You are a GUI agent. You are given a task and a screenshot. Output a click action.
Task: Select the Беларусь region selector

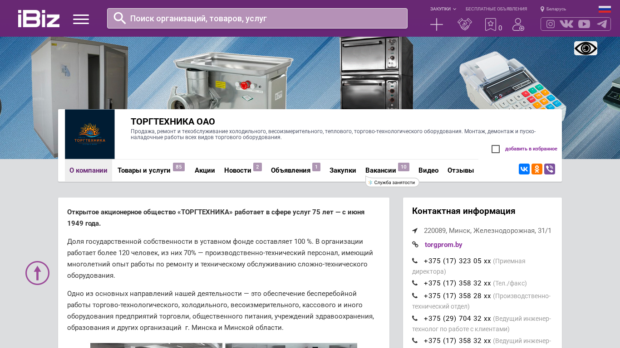click(553, 9)
